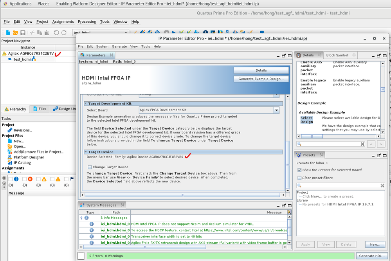Close the Parameters tab with its X
391x261 pixels.
point(111,55)
